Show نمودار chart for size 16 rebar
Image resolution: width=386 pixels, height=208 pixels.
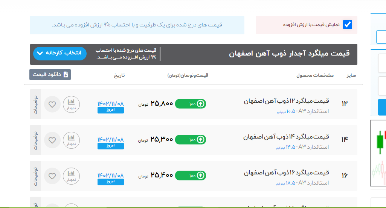click(71, 176)
